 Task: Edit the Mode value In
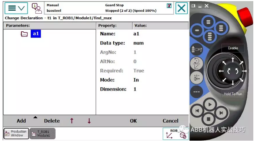coord(136,80)
